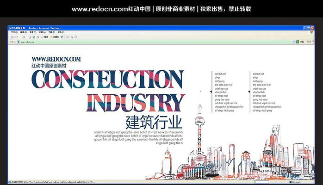
Task: Click the Mail toolbar icon
Action: (67, 37)
